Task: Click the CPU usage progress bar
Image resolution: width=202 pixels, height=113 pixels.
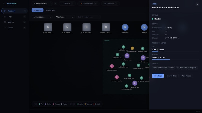Action: coord(176,52)
